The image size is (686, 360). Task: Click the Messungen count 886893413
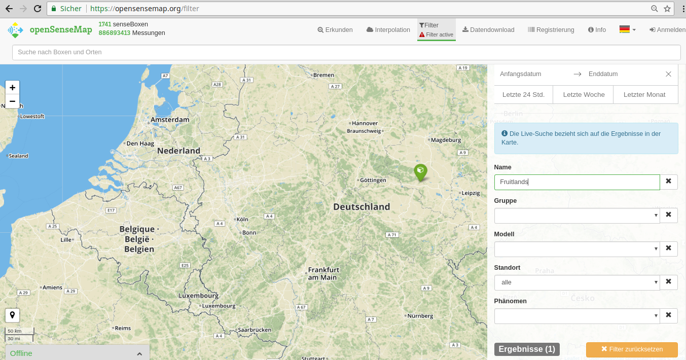tap(115, 33)
